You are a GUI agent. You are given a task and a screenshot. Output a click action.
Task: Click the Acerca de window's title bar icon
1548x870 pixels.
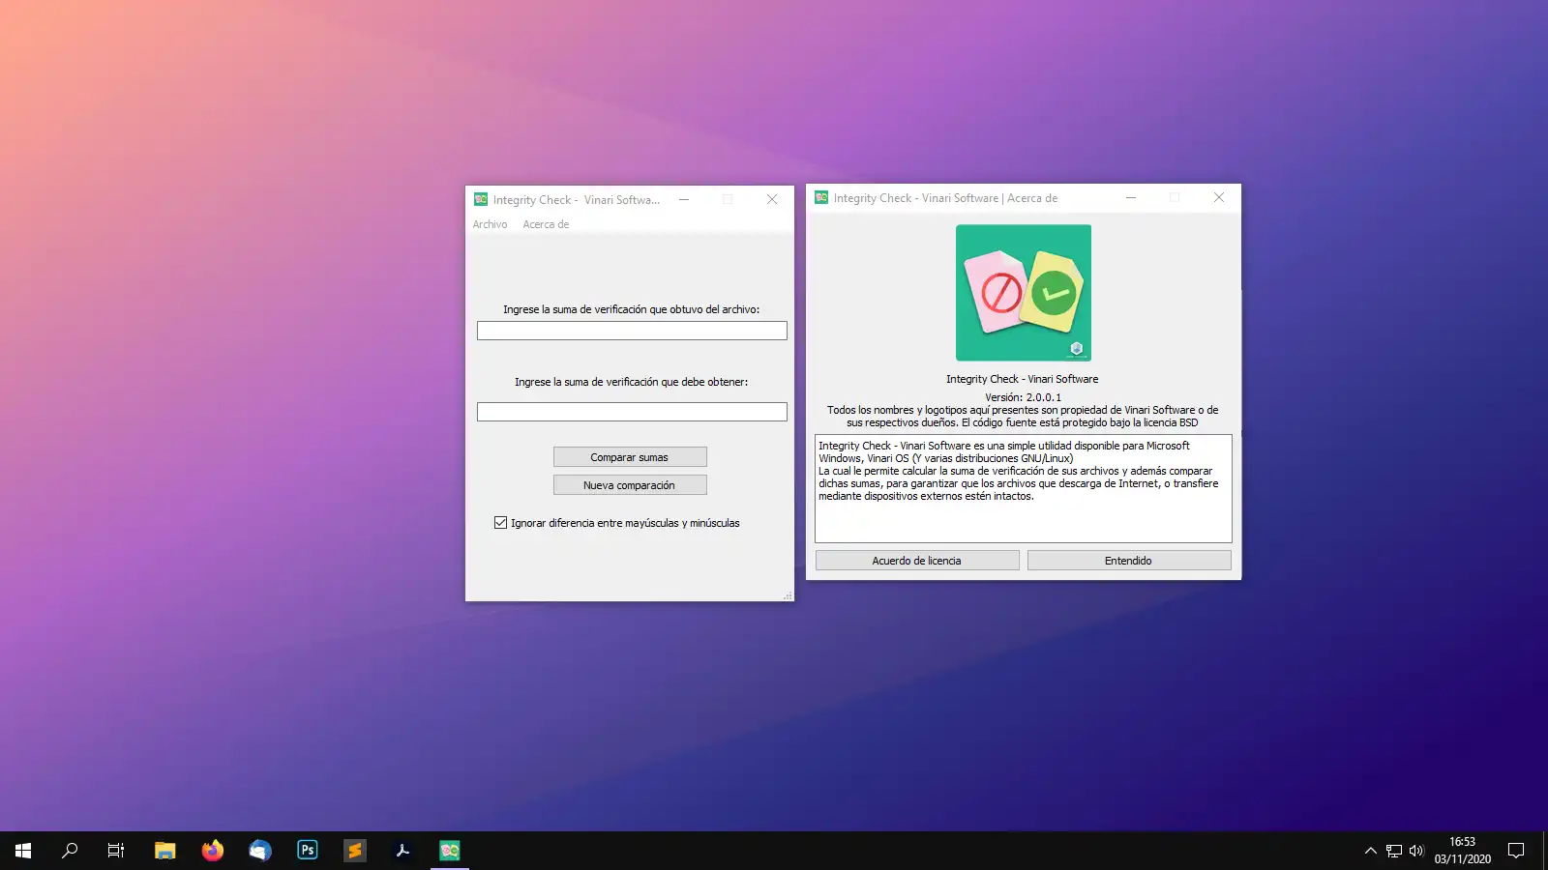click(x=821, y=197)
